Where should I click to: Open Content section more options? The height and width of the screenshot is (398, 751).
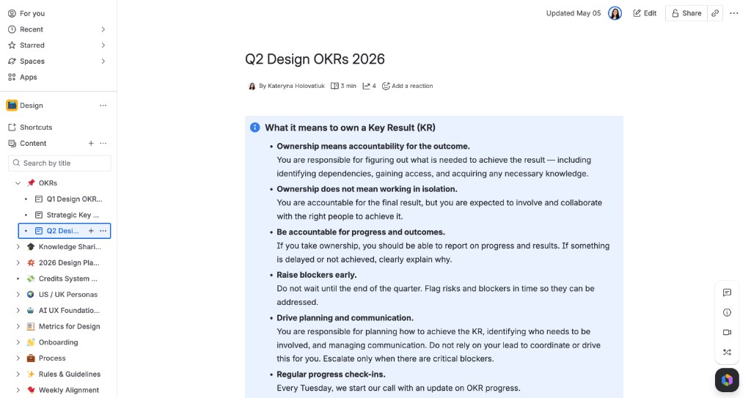[x=103, y=143]
